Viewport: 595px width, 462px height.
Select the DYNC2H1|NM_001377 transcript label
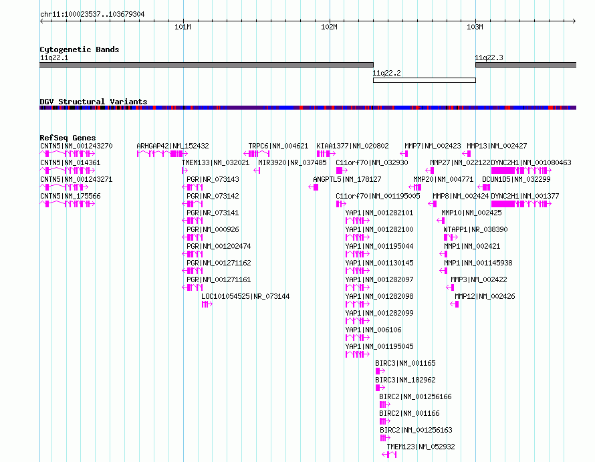coord(525,196)
